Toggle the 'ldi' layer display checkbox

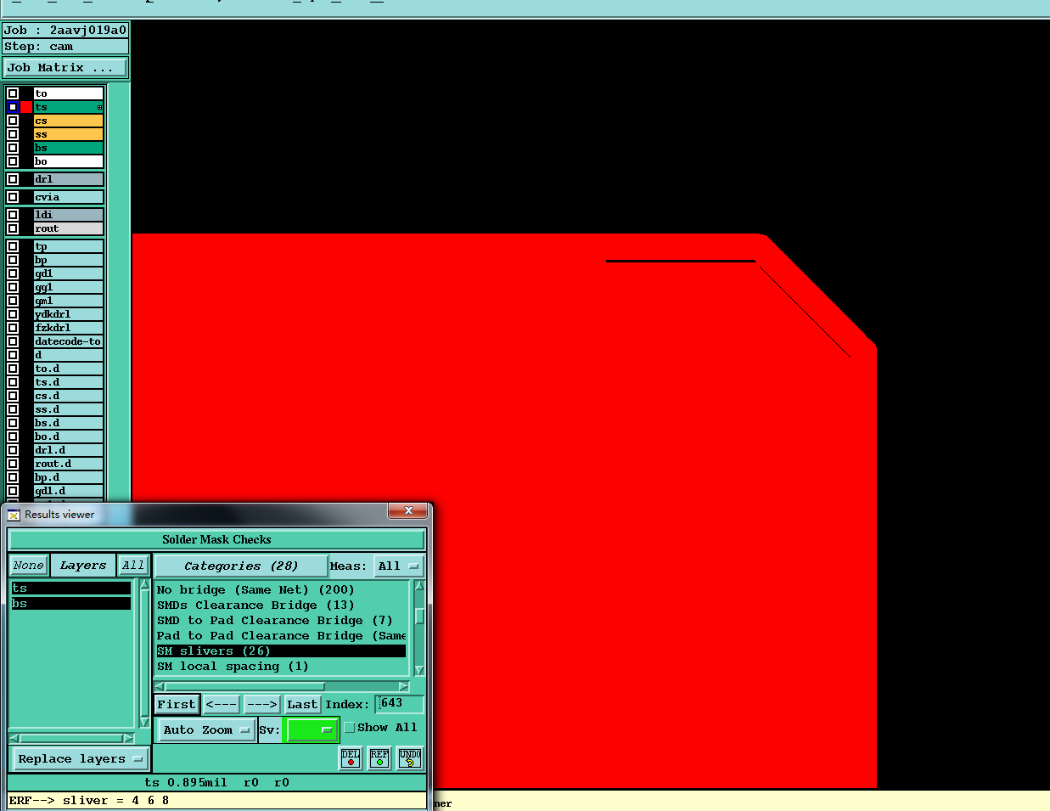click(13, 215)
